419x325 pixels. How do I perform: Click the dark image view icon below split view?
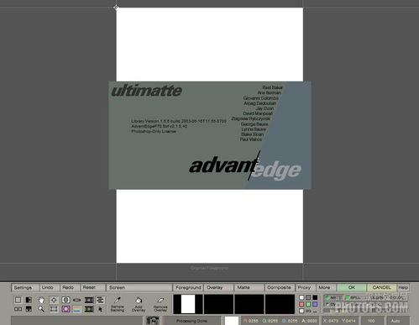point(29,309)
